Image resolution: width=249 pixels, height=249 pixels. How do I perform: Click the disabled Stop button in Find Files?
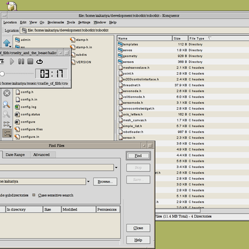(138, 167)
